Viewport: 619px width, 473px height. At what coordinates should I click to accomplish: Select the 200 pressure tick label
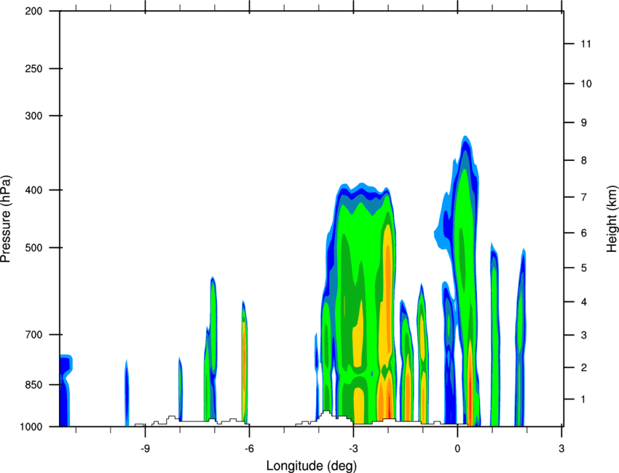pos(34,11)
